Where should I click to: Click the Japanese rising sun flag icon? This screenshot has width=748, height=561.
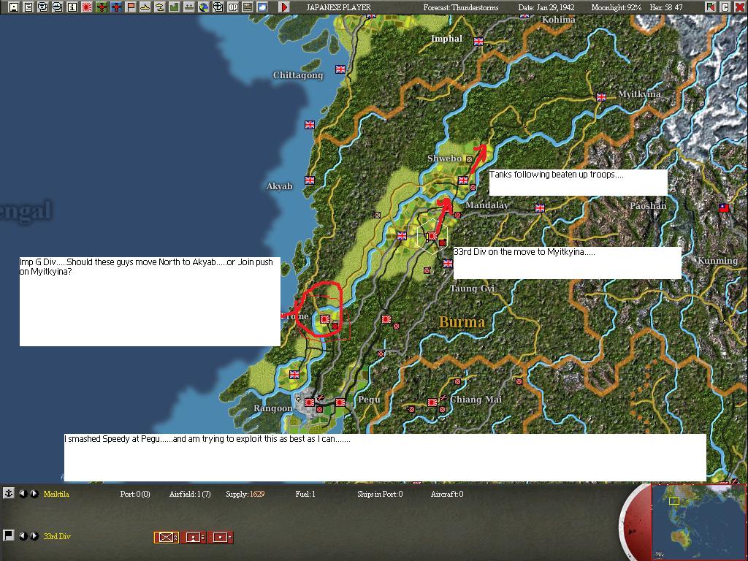87,7
